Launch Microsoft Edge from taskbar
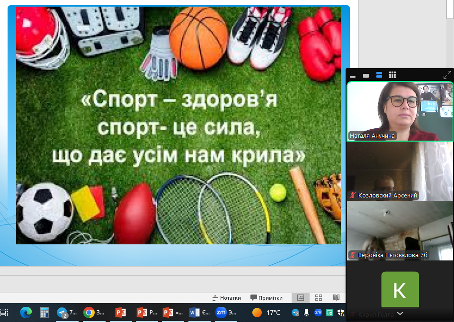Viewport: 454px width, 322px height. [x=26, y=313]
